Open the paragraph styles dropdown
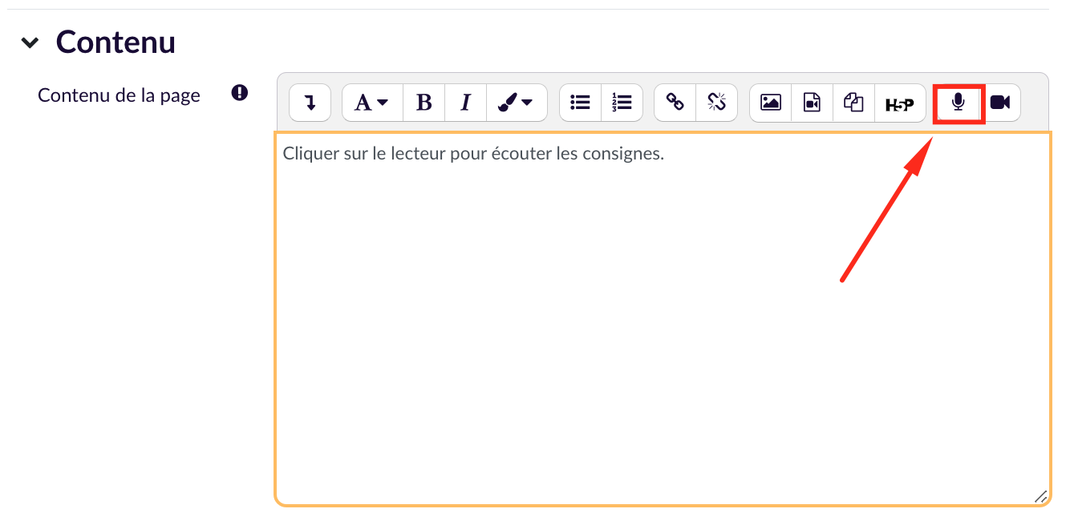This screenshot has height=521, width=1070. [371, 103]
